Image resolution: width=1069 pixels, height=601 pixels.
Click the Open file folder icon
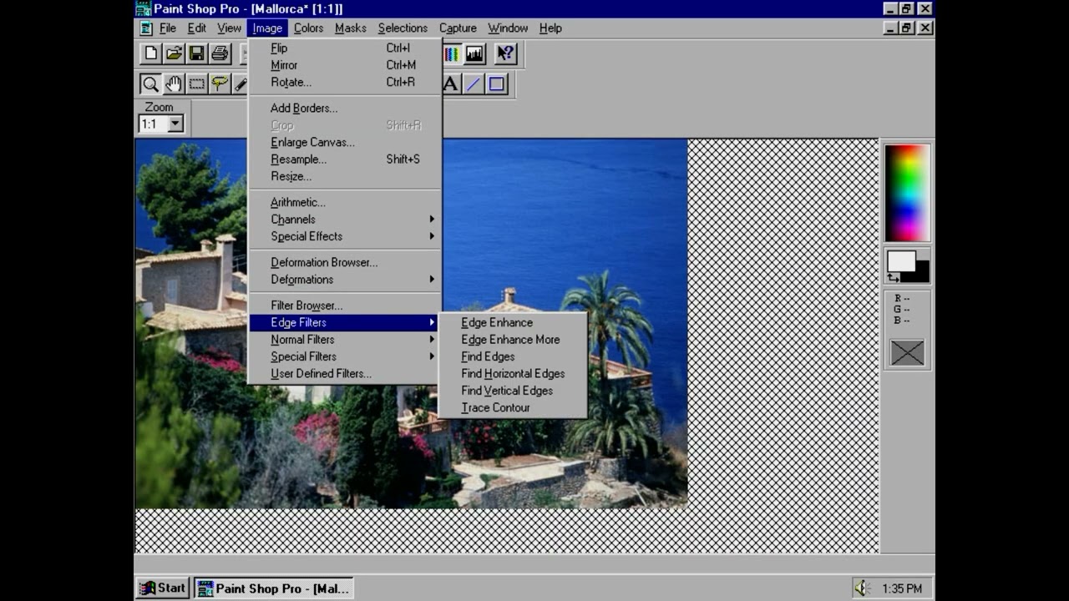coord(174,53)
